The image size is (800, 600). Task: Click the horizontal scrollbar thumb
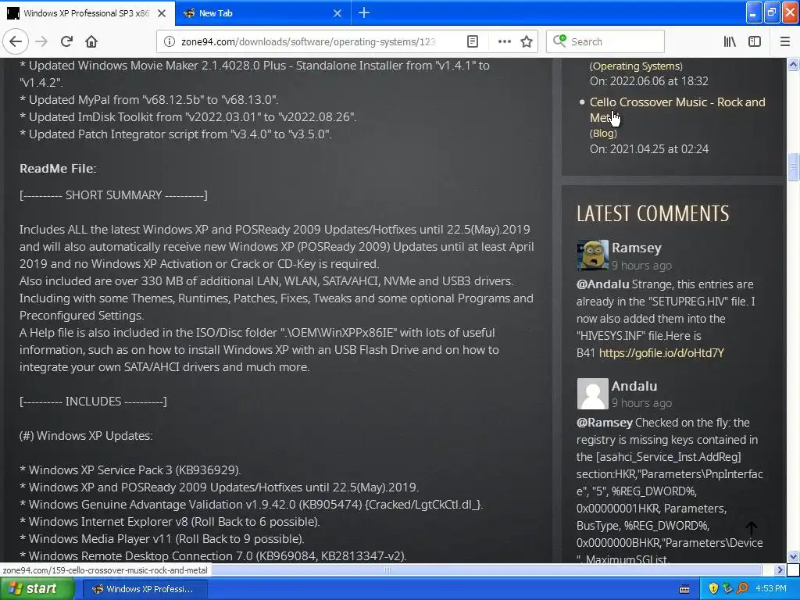point(387,570)
